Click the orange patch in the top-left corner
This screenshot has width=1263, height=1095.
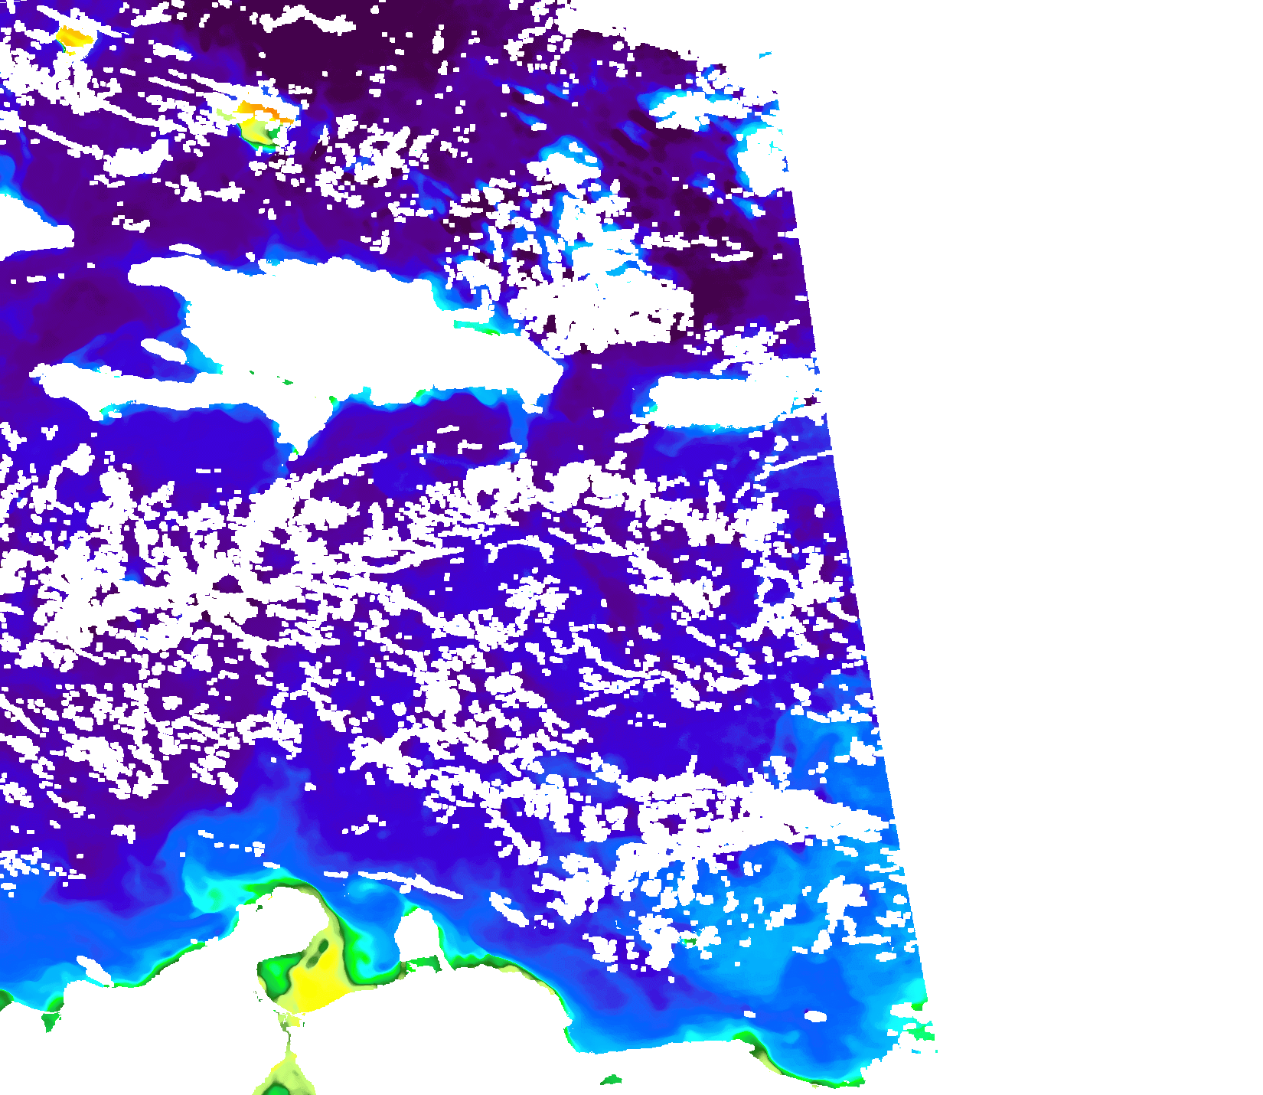[x=74, y=36]
